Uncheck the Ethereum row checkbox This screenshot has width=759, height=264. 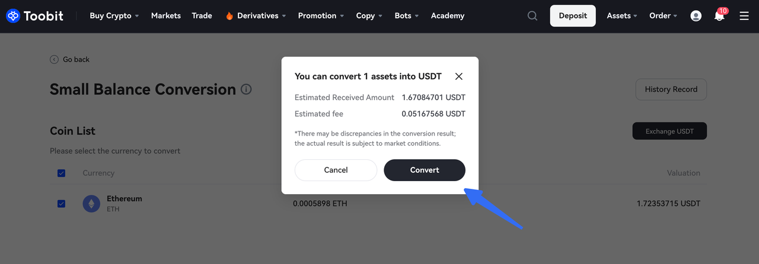tap(61, 204)
